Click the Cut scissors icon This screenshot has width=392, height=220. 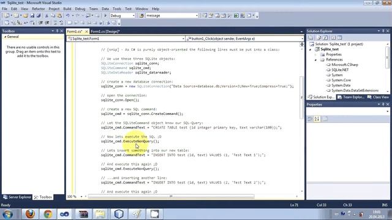47,16
